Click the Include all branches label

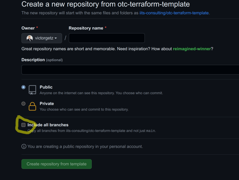(48, 125)
